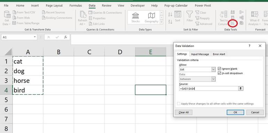
Task: Select the Geography data type icon
Action: coord(151,16)
